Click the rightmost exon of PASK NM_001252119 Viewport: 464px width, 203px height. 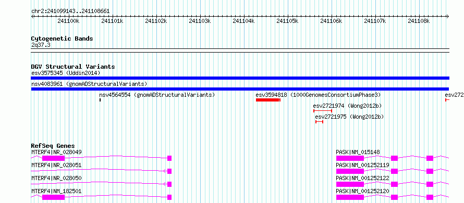coord(430,171)
